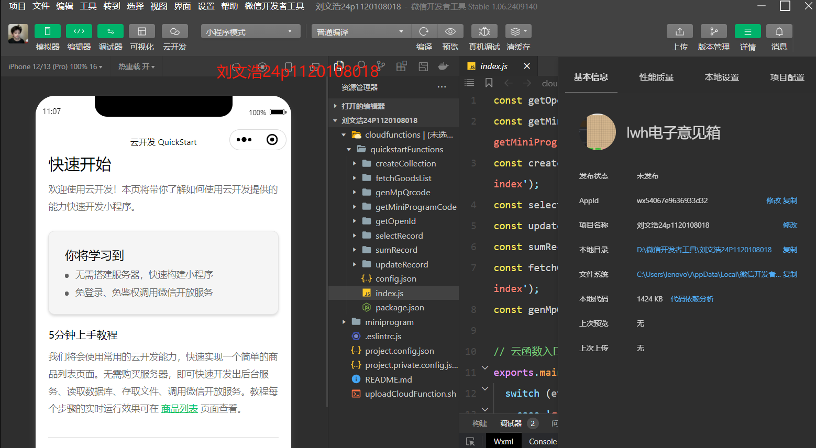This screenshot has height=448, width=816.
Task: Open 版本管理 version control
Action: click(713, 31)
